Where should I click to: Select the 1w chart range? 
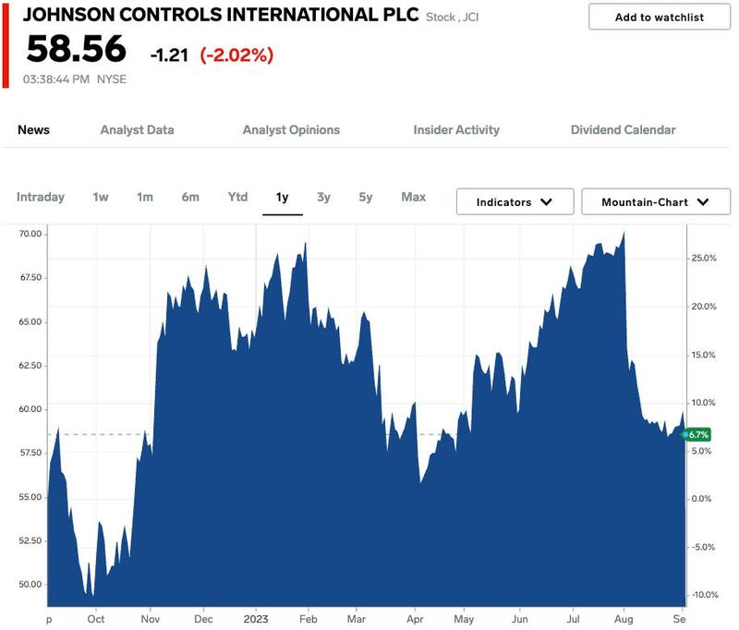click(101, 197)
